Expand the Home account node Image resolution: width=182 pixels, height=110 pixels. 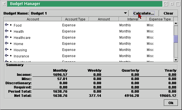(x=7, y=43)
